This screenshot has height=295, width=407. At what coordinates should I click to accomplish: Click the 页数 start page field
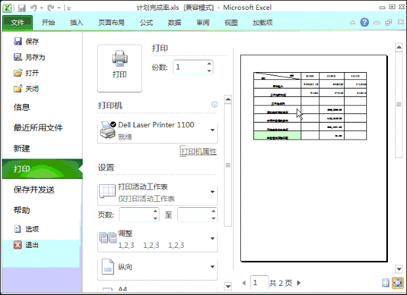[137, 214]
